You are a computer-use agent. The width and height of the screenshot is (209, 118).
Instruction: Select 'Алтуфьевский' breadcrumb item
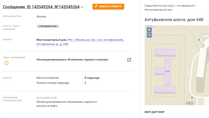pos(185,6)
